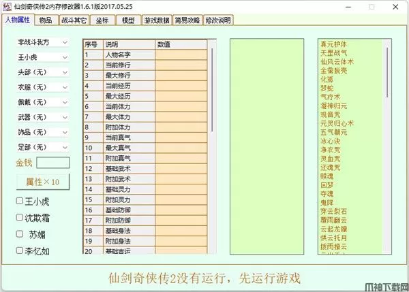Select skill 冰心诀 in list
Viewport: 409px width, 292px height.
click(x=330, y=141)
